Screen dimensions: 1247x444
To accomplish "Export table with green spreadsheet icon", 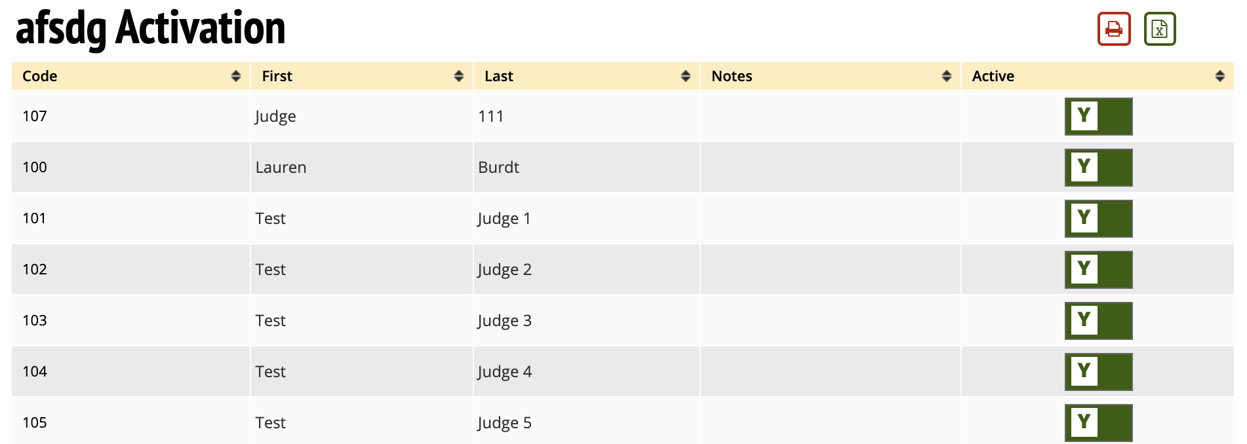I will coord(1160,29).
